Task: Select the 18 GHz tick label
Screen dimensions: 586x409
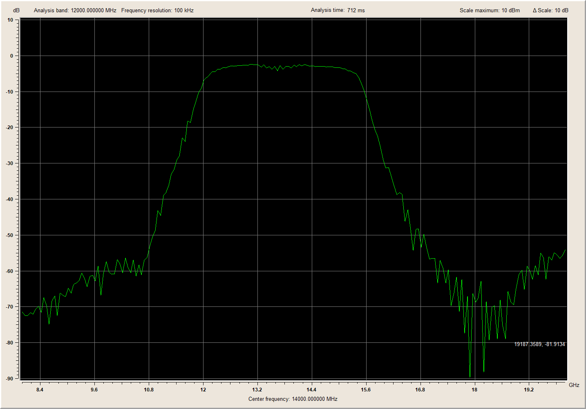Action: pyautogui.click(x=474, y=389)
